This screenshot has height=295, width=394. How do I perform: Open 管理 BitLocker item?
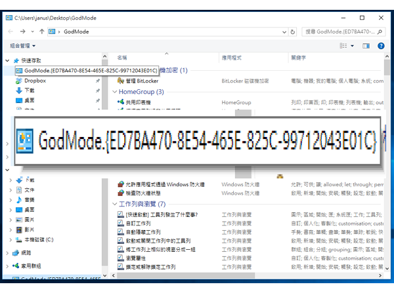pyautogui.click(x=142, y=81)
